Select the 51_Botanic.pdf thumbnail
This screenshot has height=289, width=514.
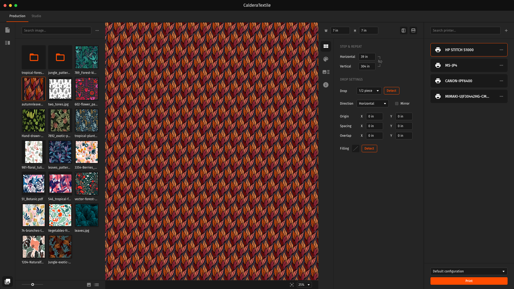tap(34, 184)
